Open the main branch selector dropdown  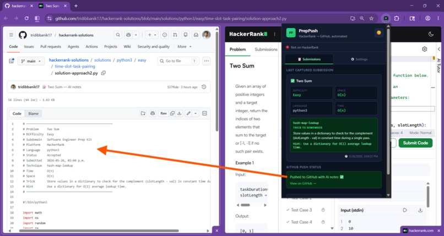31,61
